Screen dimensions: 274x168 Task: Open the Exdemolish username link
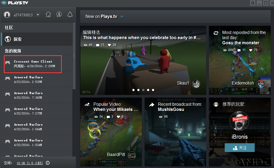tap(243, 83)
